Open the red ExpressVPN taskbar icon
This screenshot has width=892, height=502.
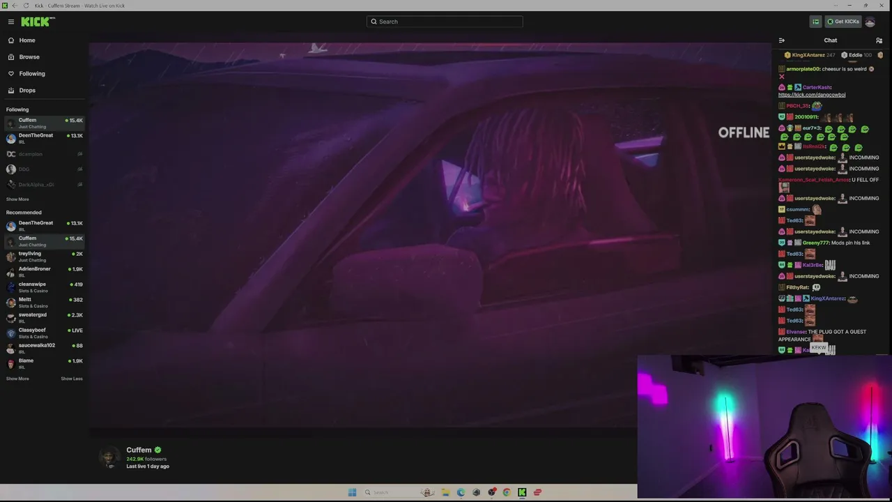(537, 492)
